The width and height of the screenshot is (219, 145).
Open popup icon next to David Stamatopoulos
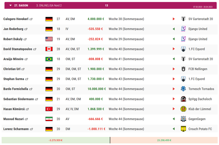point(35,49)
